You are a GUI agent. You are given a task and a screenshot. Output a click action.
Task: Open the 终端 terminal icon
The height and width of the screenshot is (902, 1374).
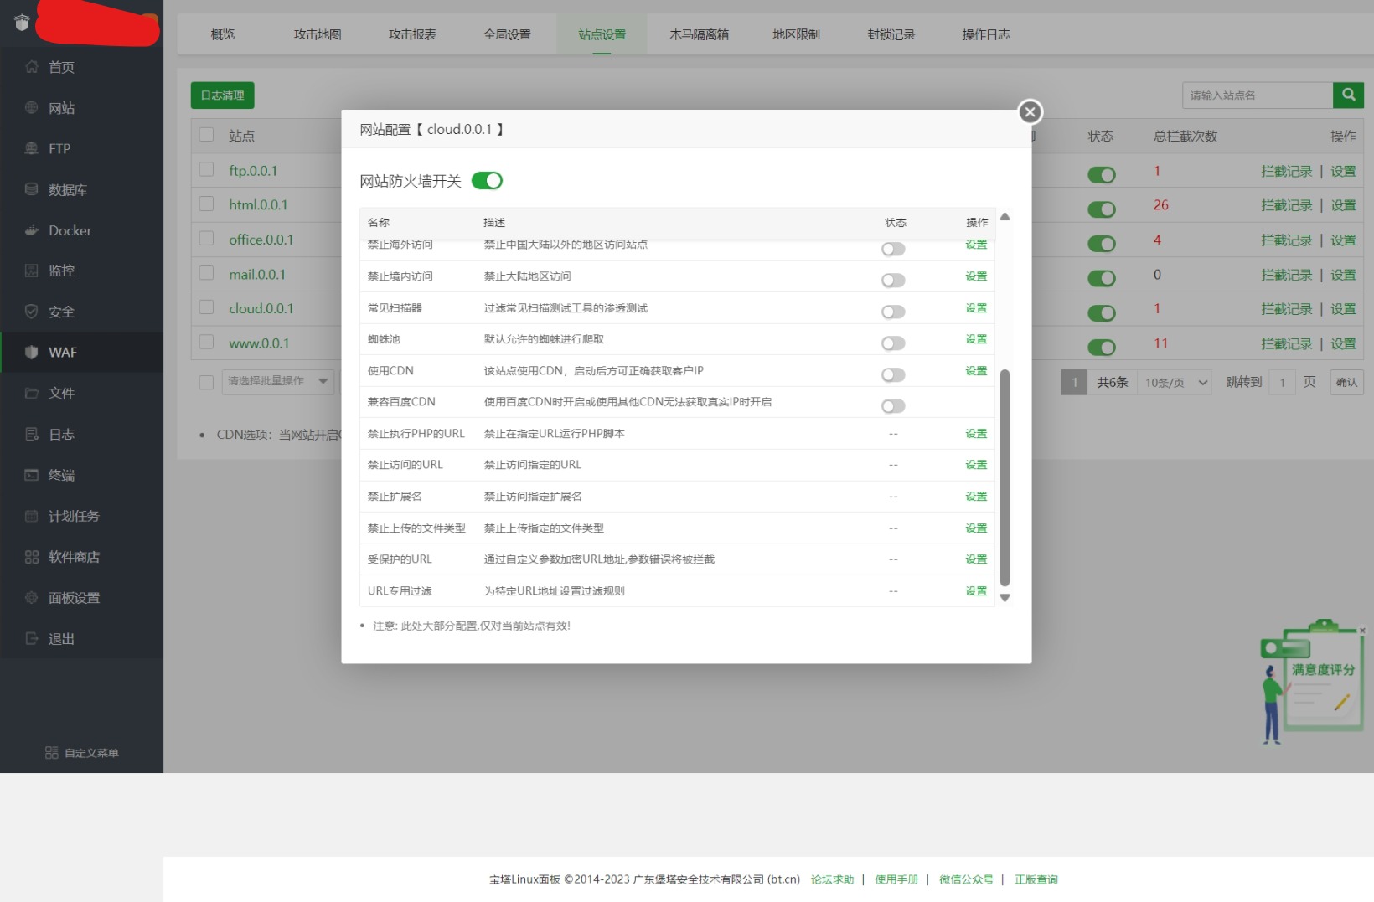point(32,475)
